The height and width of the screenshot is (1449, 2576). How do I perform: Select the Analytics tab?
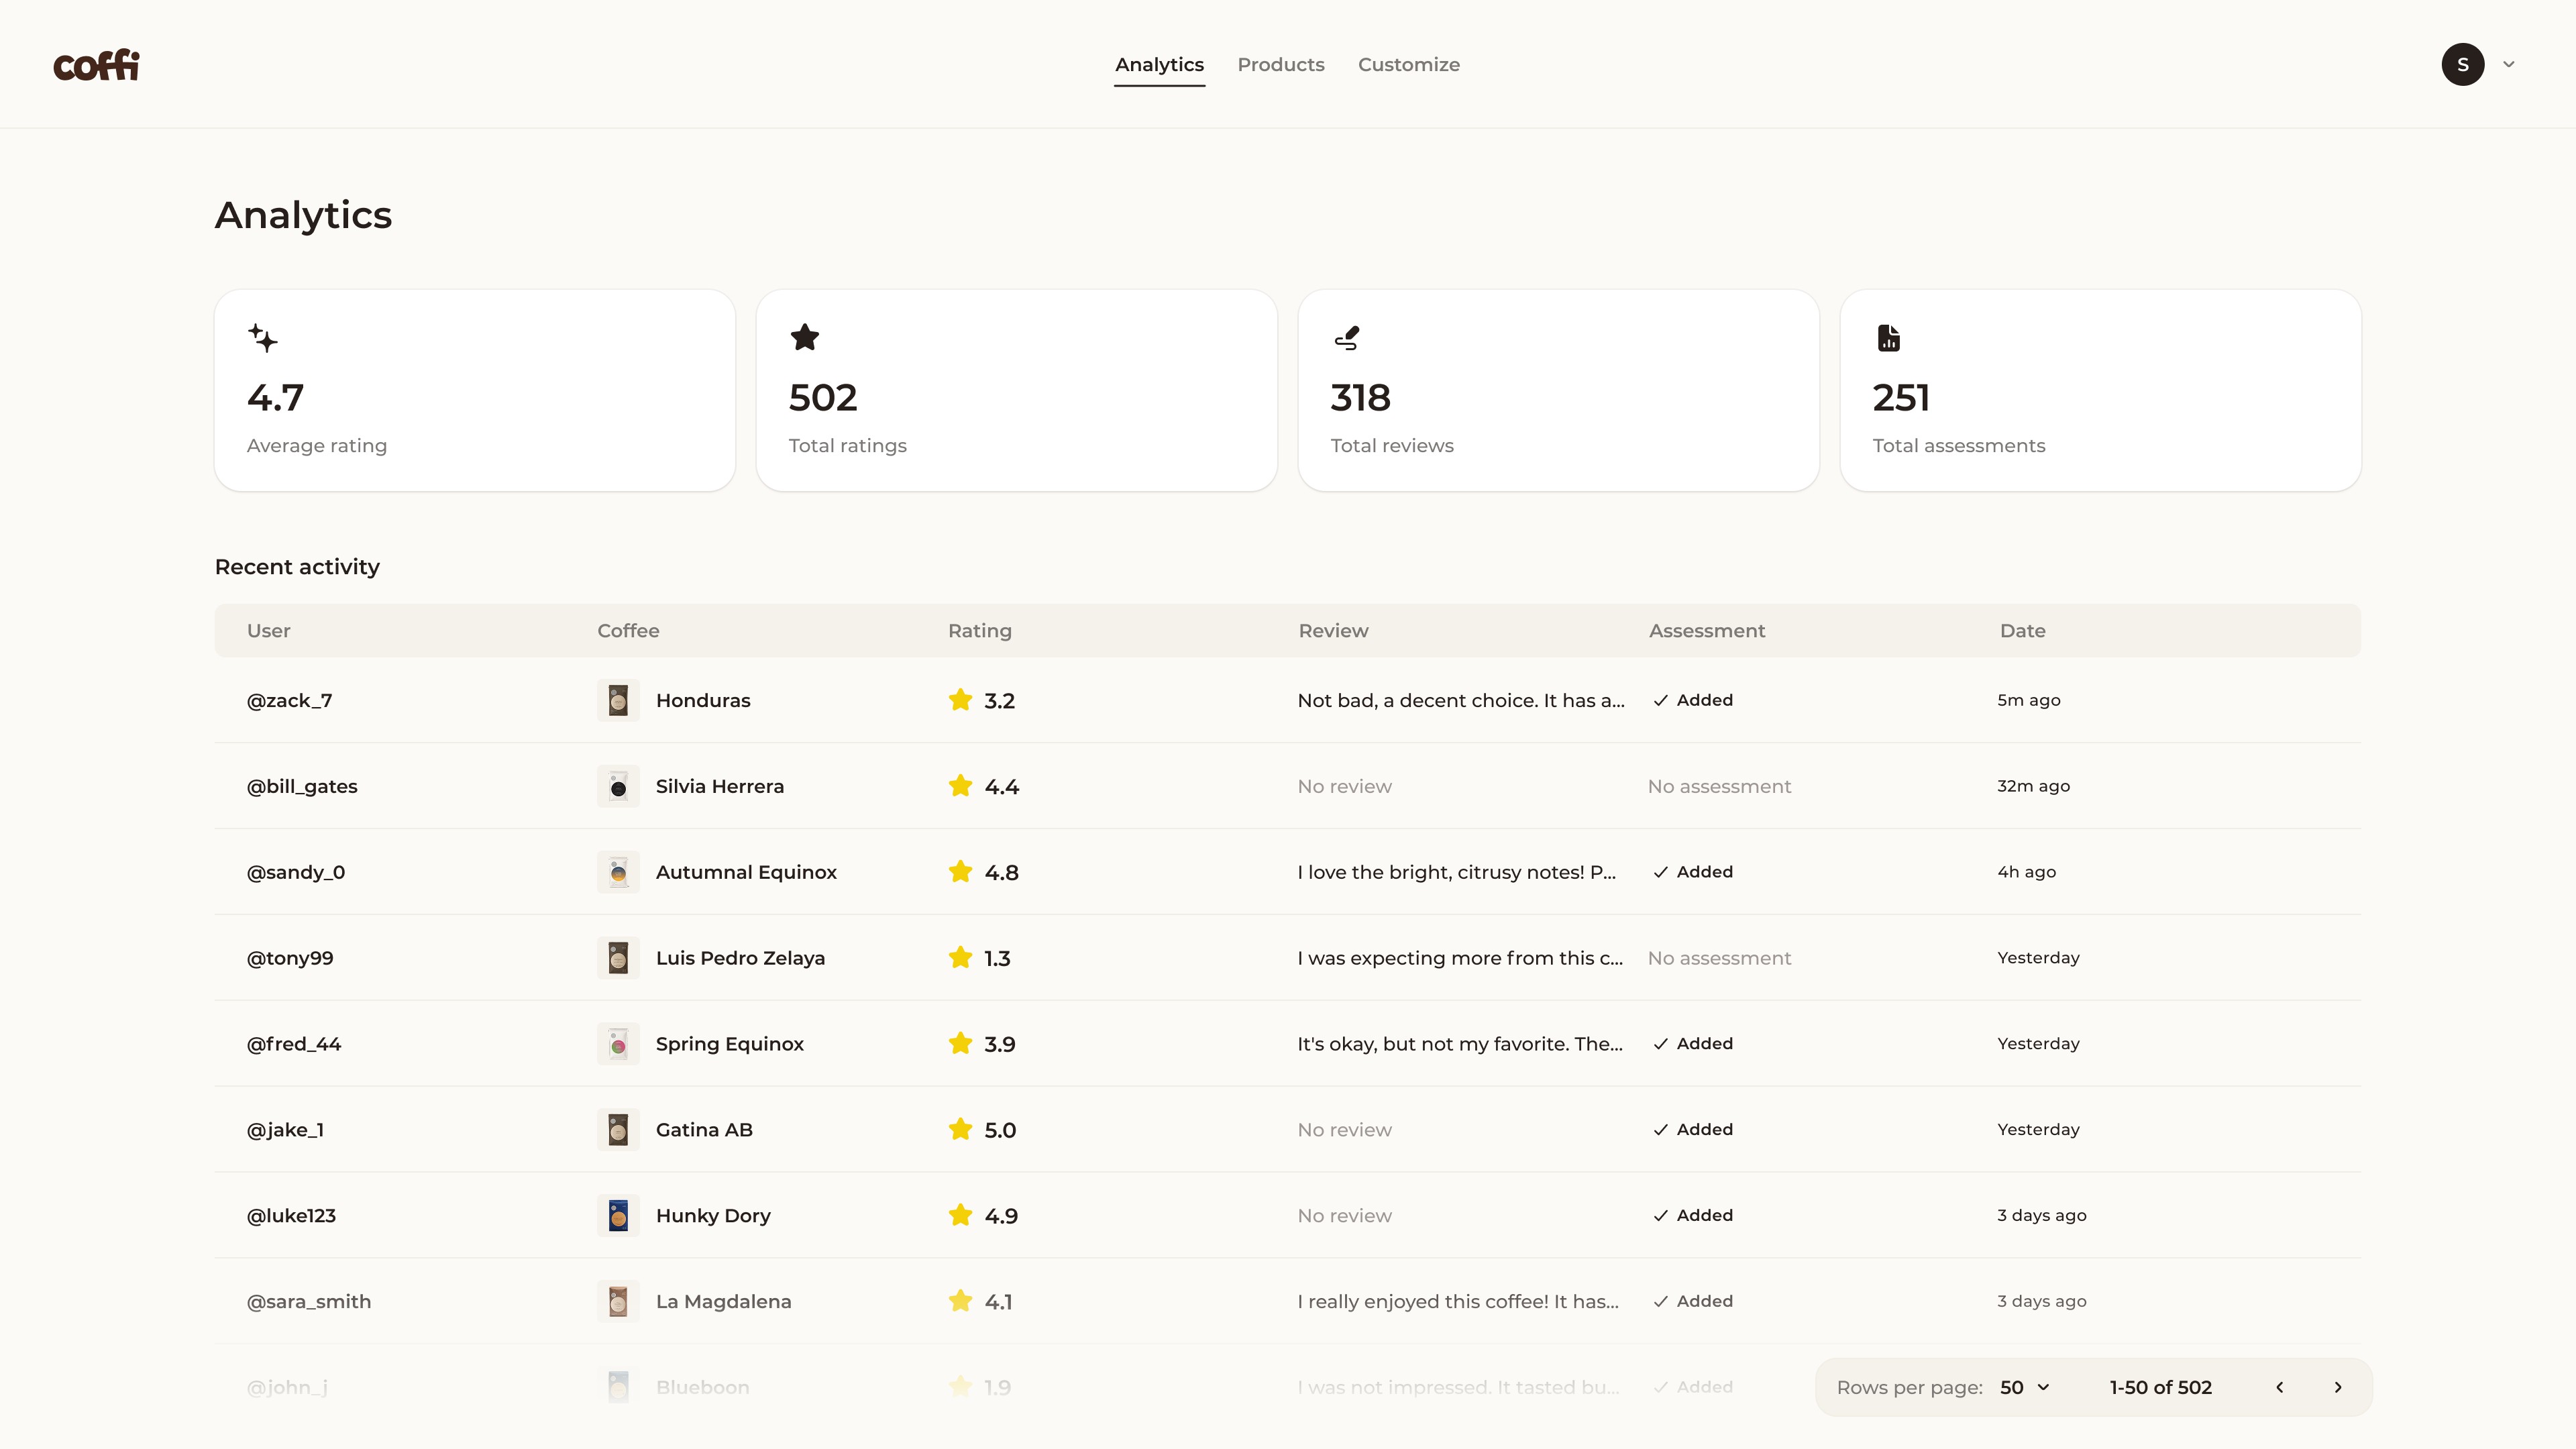[1159, 65]
